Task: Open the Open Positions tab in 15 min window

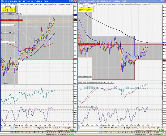Action: click(125, 4)
